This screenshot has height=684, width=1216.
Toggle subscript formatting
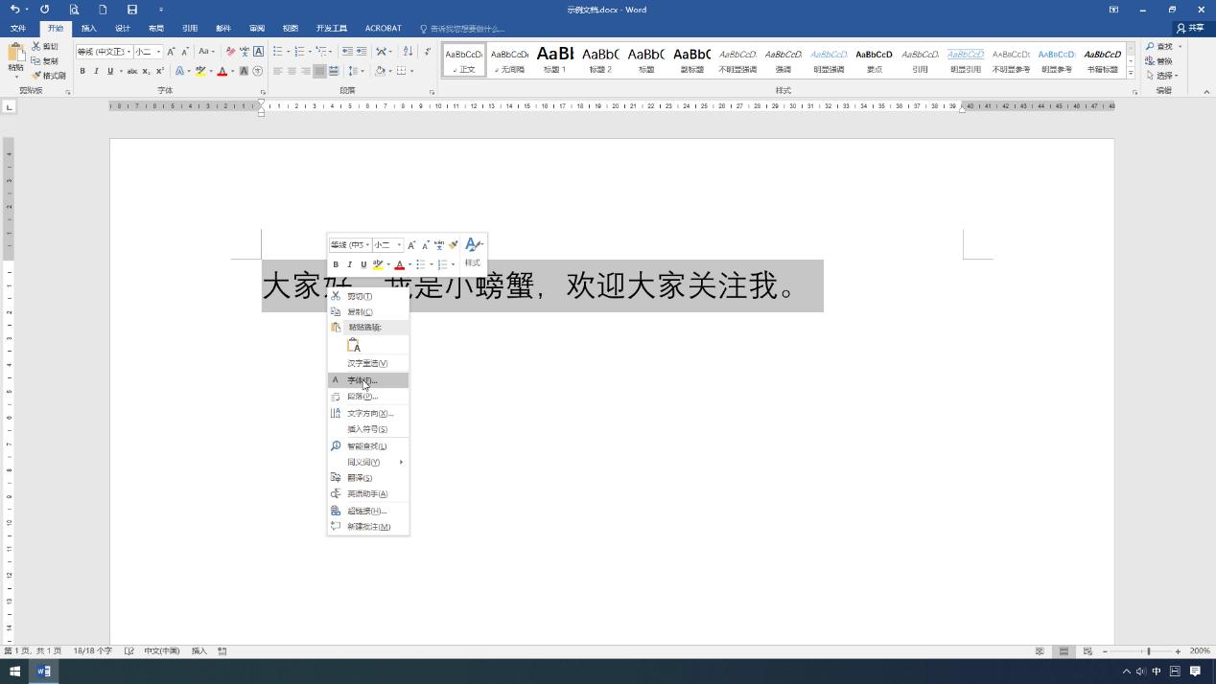(145, 70)
